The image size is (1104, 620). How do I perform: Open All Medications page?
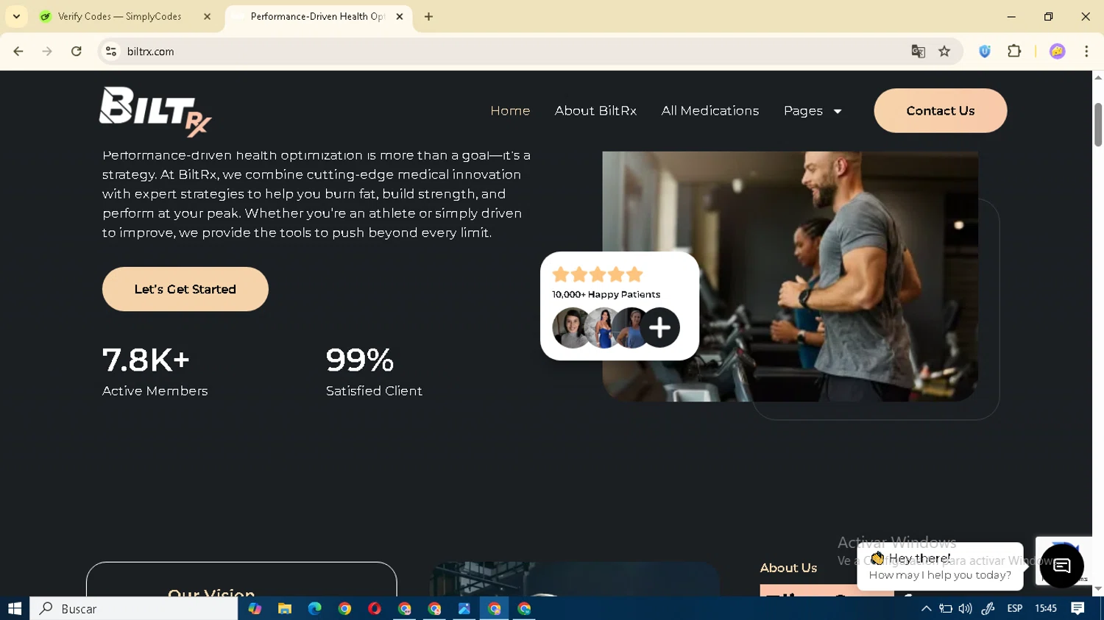[710, 110]
